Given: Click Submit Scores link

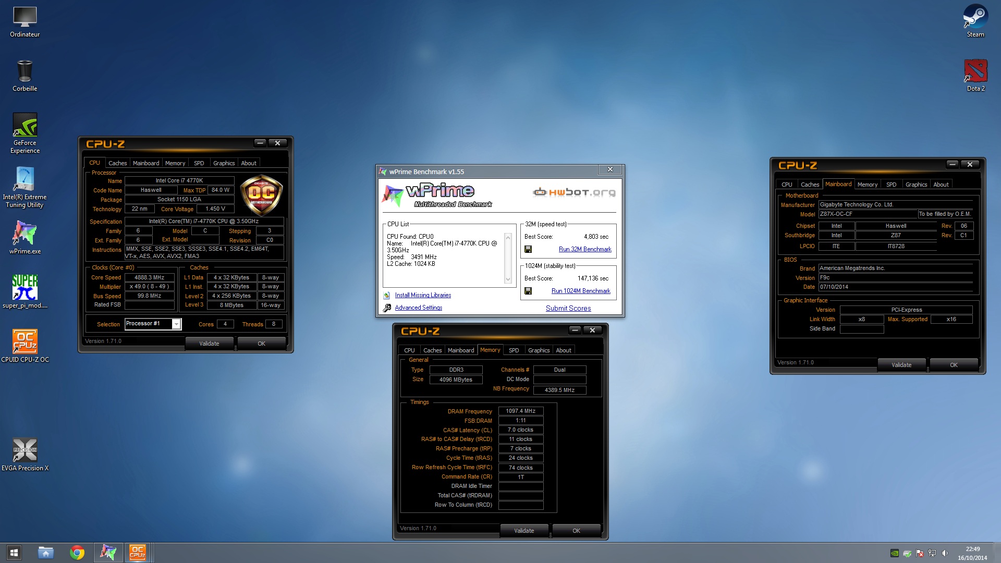Looking at the screenshot, I should click(x=568, y=308).
